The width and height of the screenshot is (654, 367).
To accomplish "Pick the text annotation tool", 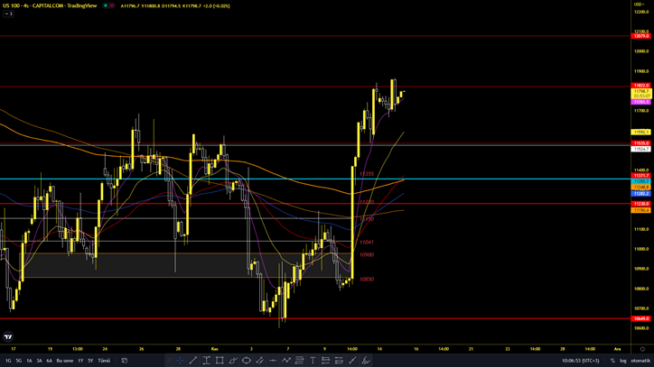I will pyautogui.click(x=313, y=360).
